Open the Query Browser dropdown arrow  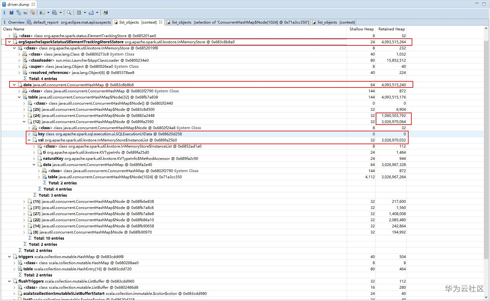[x=61, y=13]
